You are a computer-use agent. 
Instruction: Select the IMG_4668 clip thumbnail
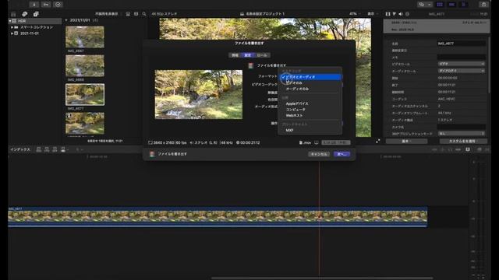(85, 65)
